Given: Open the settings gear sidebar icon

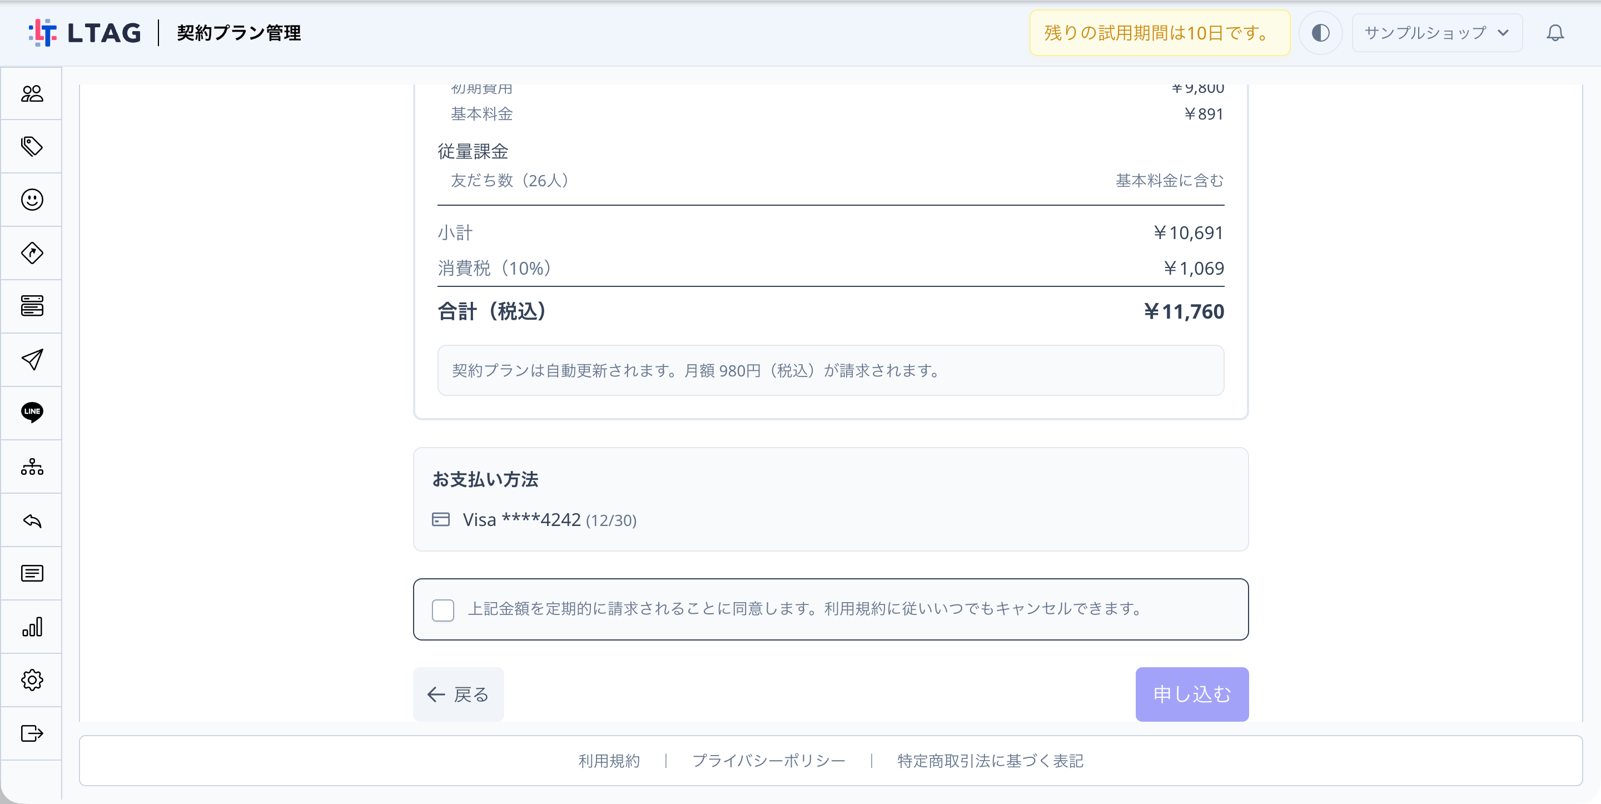Looking at the screenshot, I should [32, 680].
